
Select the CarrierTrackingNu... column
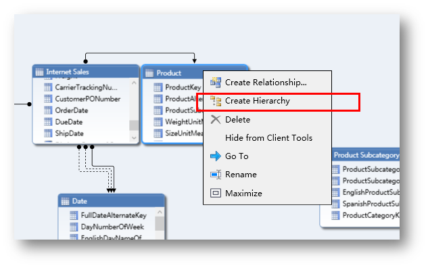[87, 87]
